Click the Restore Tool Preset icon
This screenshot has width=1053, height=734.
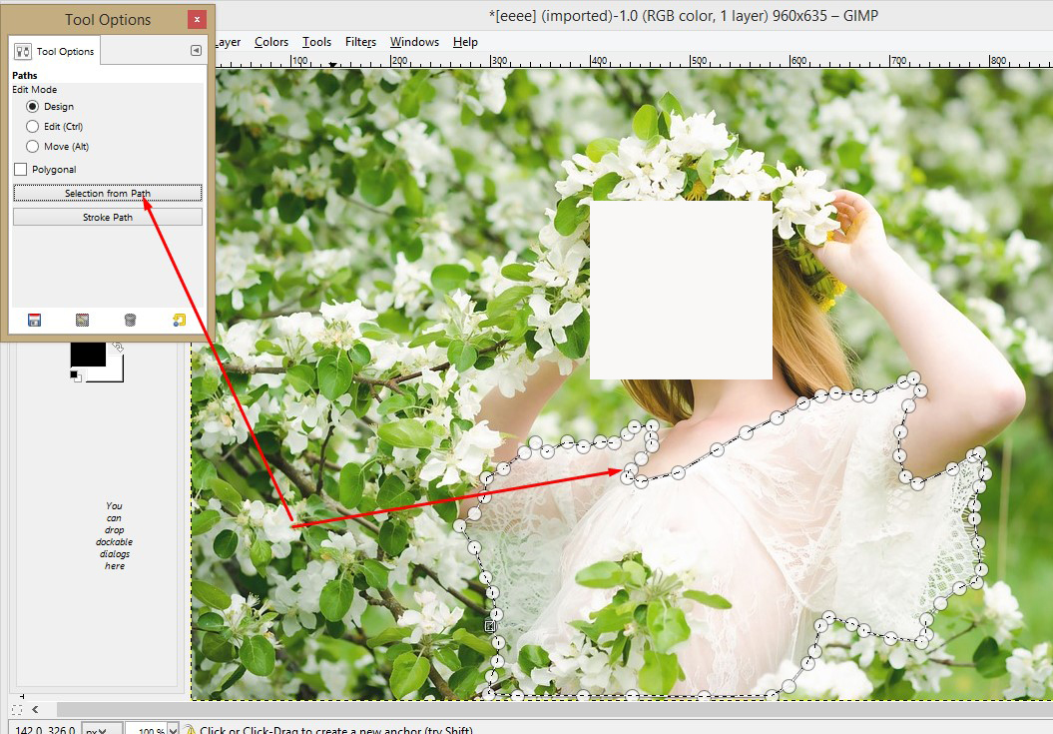pyautogui.click(x=82, y=320)
